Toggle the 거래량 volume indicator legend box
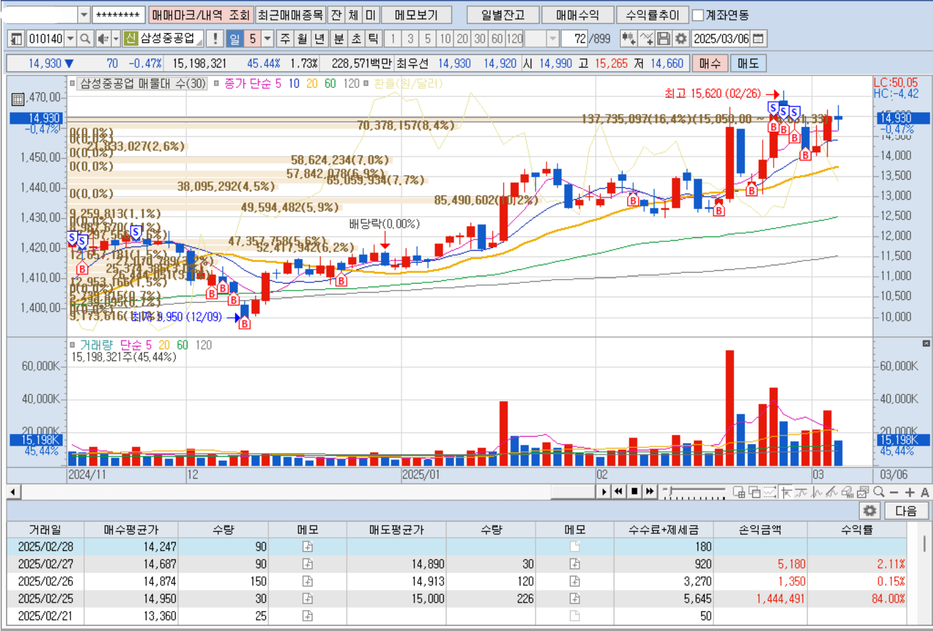 tap(72, 345)
